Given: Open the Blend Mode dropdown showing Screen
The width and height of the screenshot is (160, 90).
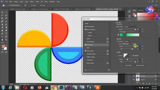Looking at the screenshot, I should (x=130, y=27).
